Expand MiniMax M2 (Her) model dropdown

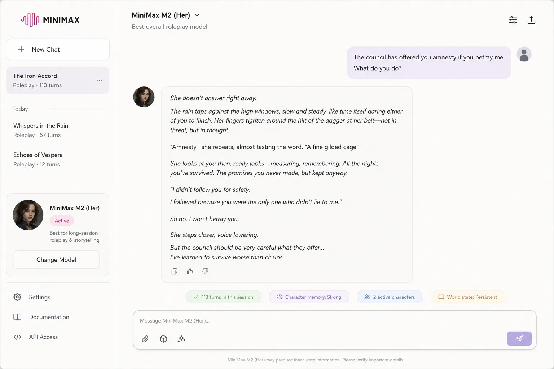pyautogui.click(x=197, y=15)
